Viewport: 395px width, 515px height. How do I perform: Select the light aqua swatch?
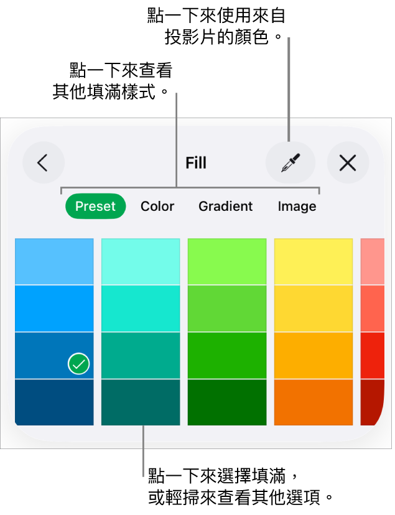point(141,261)
